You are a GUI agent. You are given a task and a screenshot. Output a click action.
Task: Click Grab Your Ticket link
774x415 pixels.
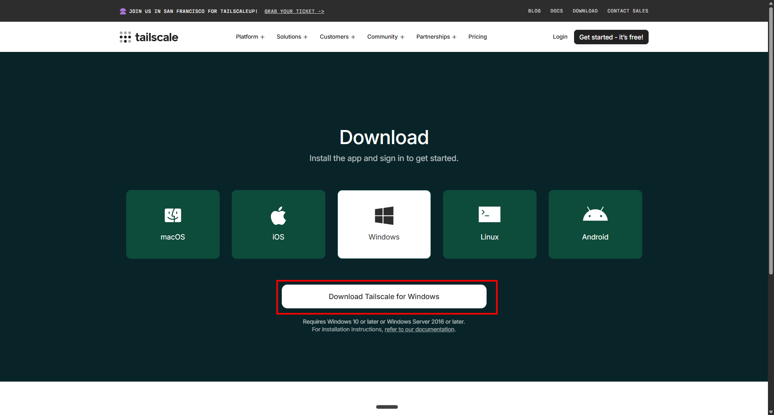point(294,11)
